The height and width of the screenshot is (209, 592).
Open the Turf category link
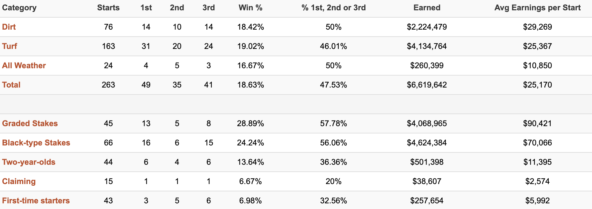10,46
